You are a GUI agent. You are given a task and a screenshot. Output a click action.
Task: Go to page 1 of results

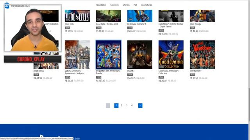116,105
